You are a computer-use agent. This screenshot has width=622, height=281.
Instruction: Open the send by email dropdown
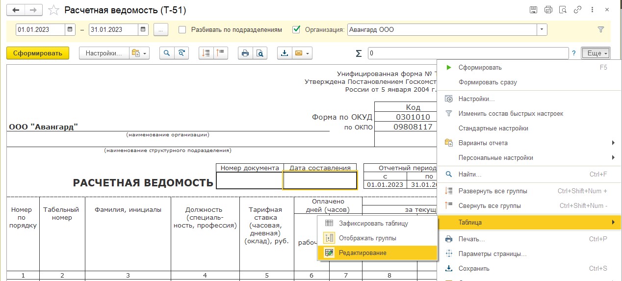click(302, 53)
